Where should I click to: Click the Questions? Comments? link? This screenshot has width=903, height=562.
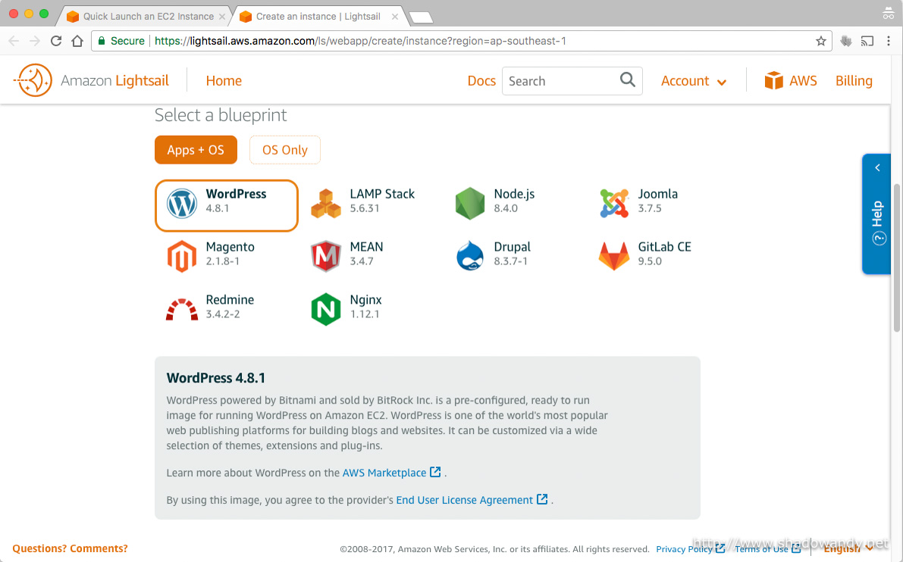[71, 548]
